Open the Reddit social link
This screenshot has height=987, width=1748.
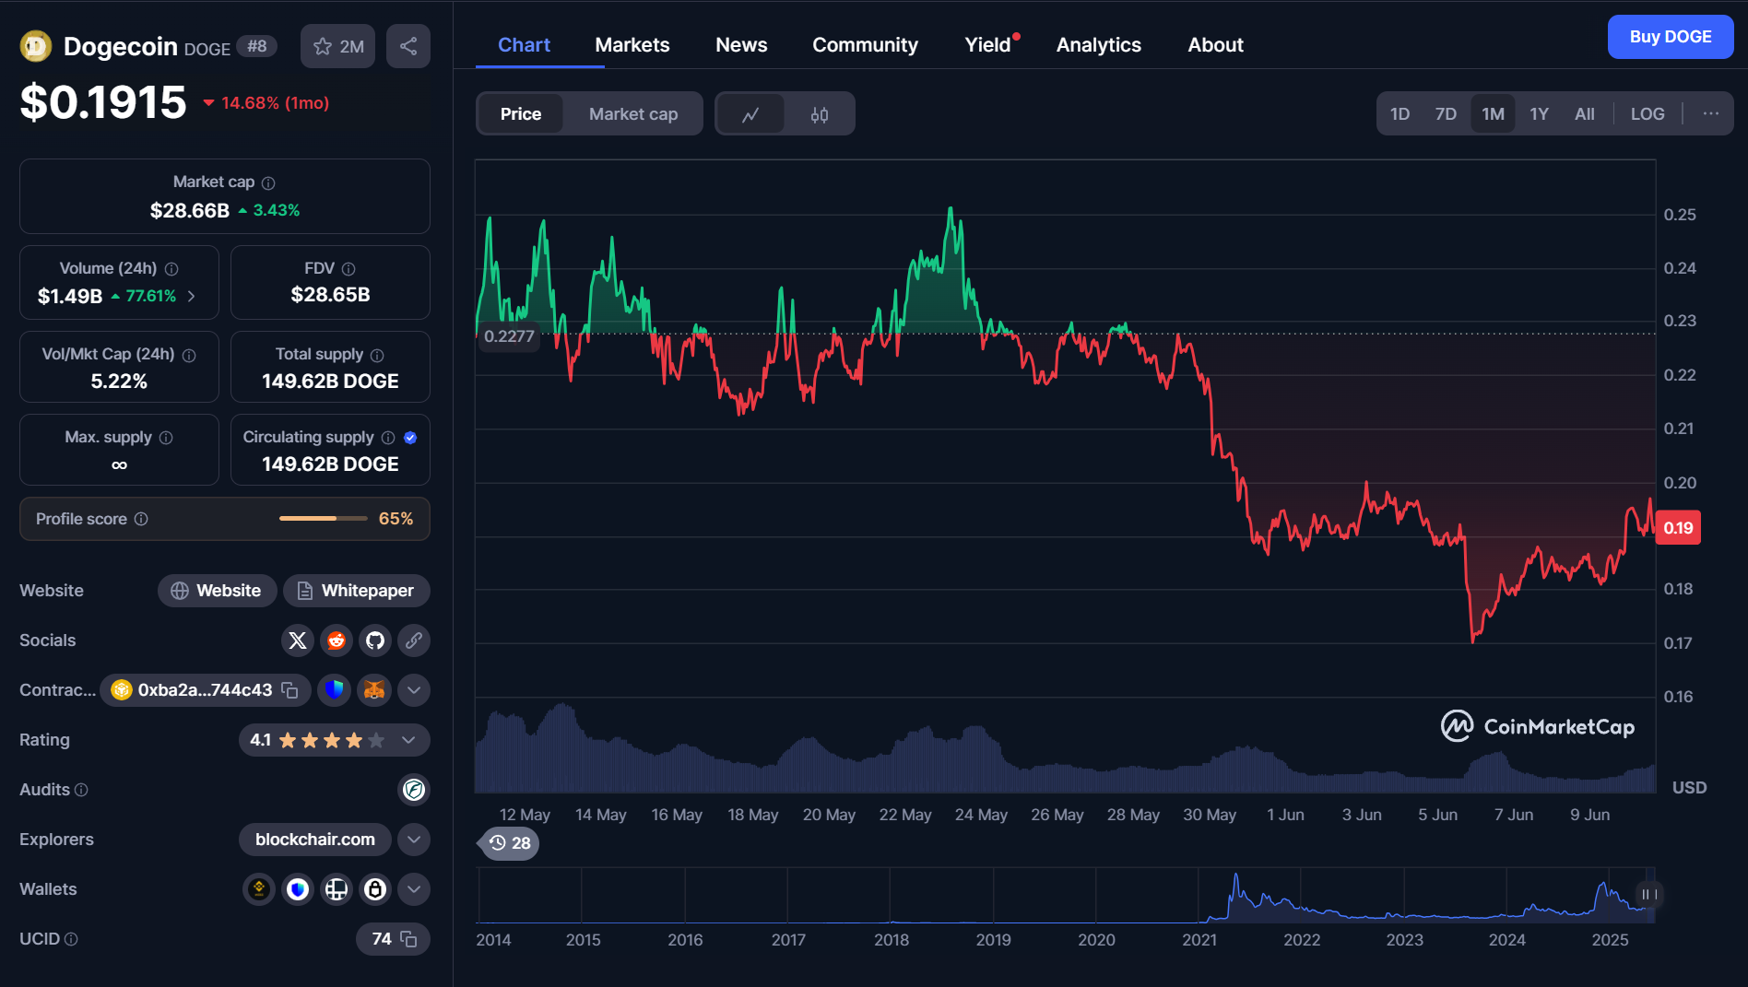(x=337, y=640)
